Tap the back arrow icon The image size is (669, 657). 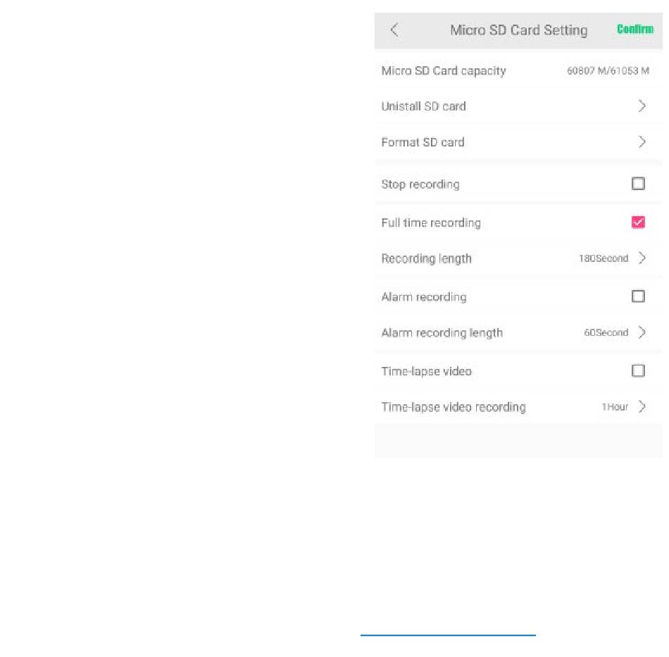click(x=394, y=30)
